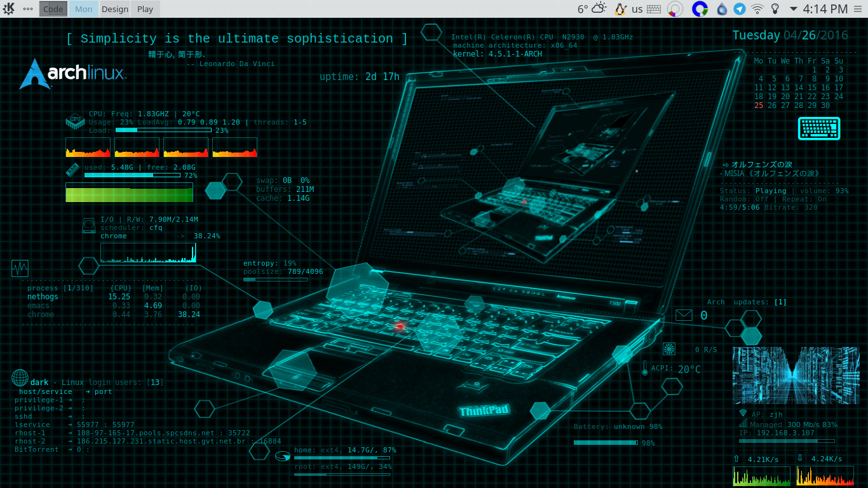Click the Arch Linux logo

72,74
